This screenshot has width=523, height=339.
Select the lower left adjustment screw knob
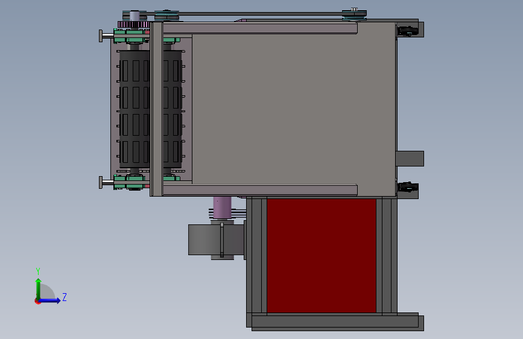[101, 182]
